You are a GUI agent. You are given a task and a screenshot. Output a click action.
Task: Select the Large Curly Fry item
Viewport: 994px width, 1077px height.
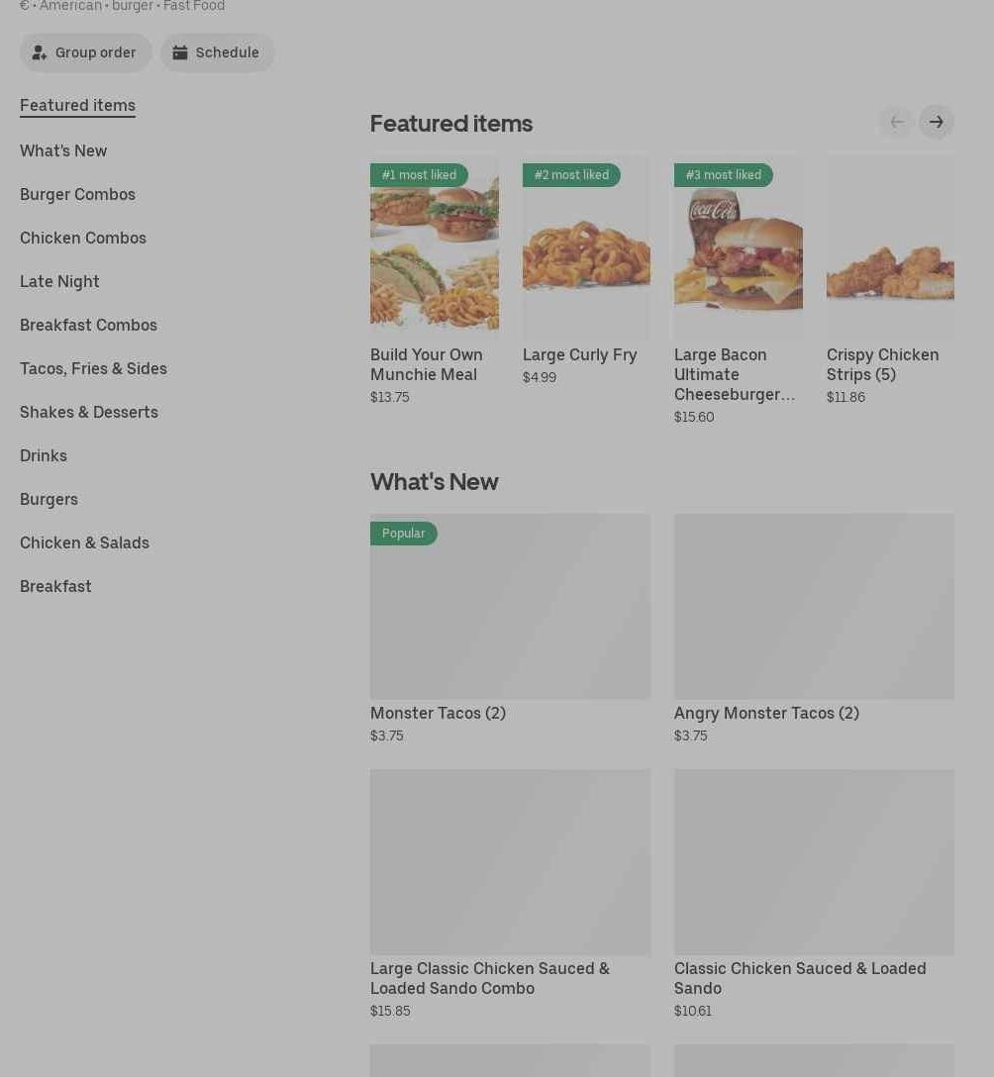(x=579, y=354)
